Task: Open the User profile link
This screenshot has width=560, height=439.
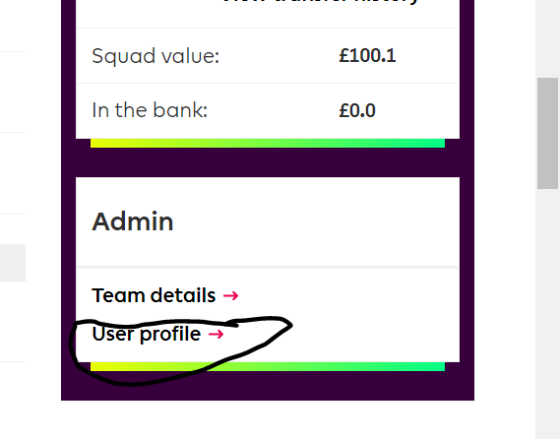Action: pyautogui.click(x=146, y=334)
